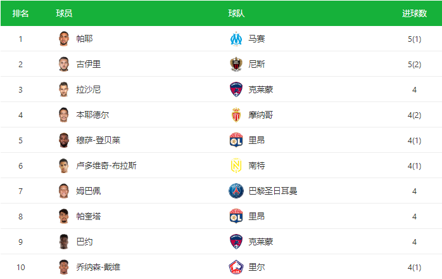The image size is (442, 279).
Task: Open player 卢多维奇-布拉斯
Action: click(x=106, y=165)
